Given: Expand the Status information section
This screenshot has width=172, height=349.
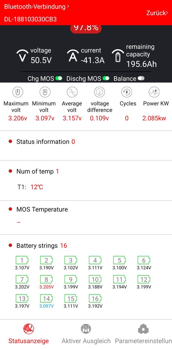Looking at the screenshot, I should [x=86, y=142].
